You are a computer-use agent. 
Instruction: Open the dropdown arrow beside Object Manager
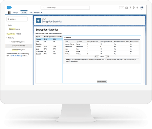point(42,12)
